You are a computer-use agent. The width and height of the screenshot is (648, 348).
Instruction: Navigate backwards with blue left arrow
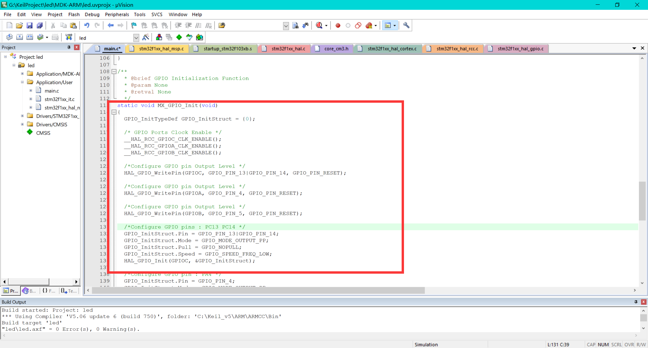[110, 25]
